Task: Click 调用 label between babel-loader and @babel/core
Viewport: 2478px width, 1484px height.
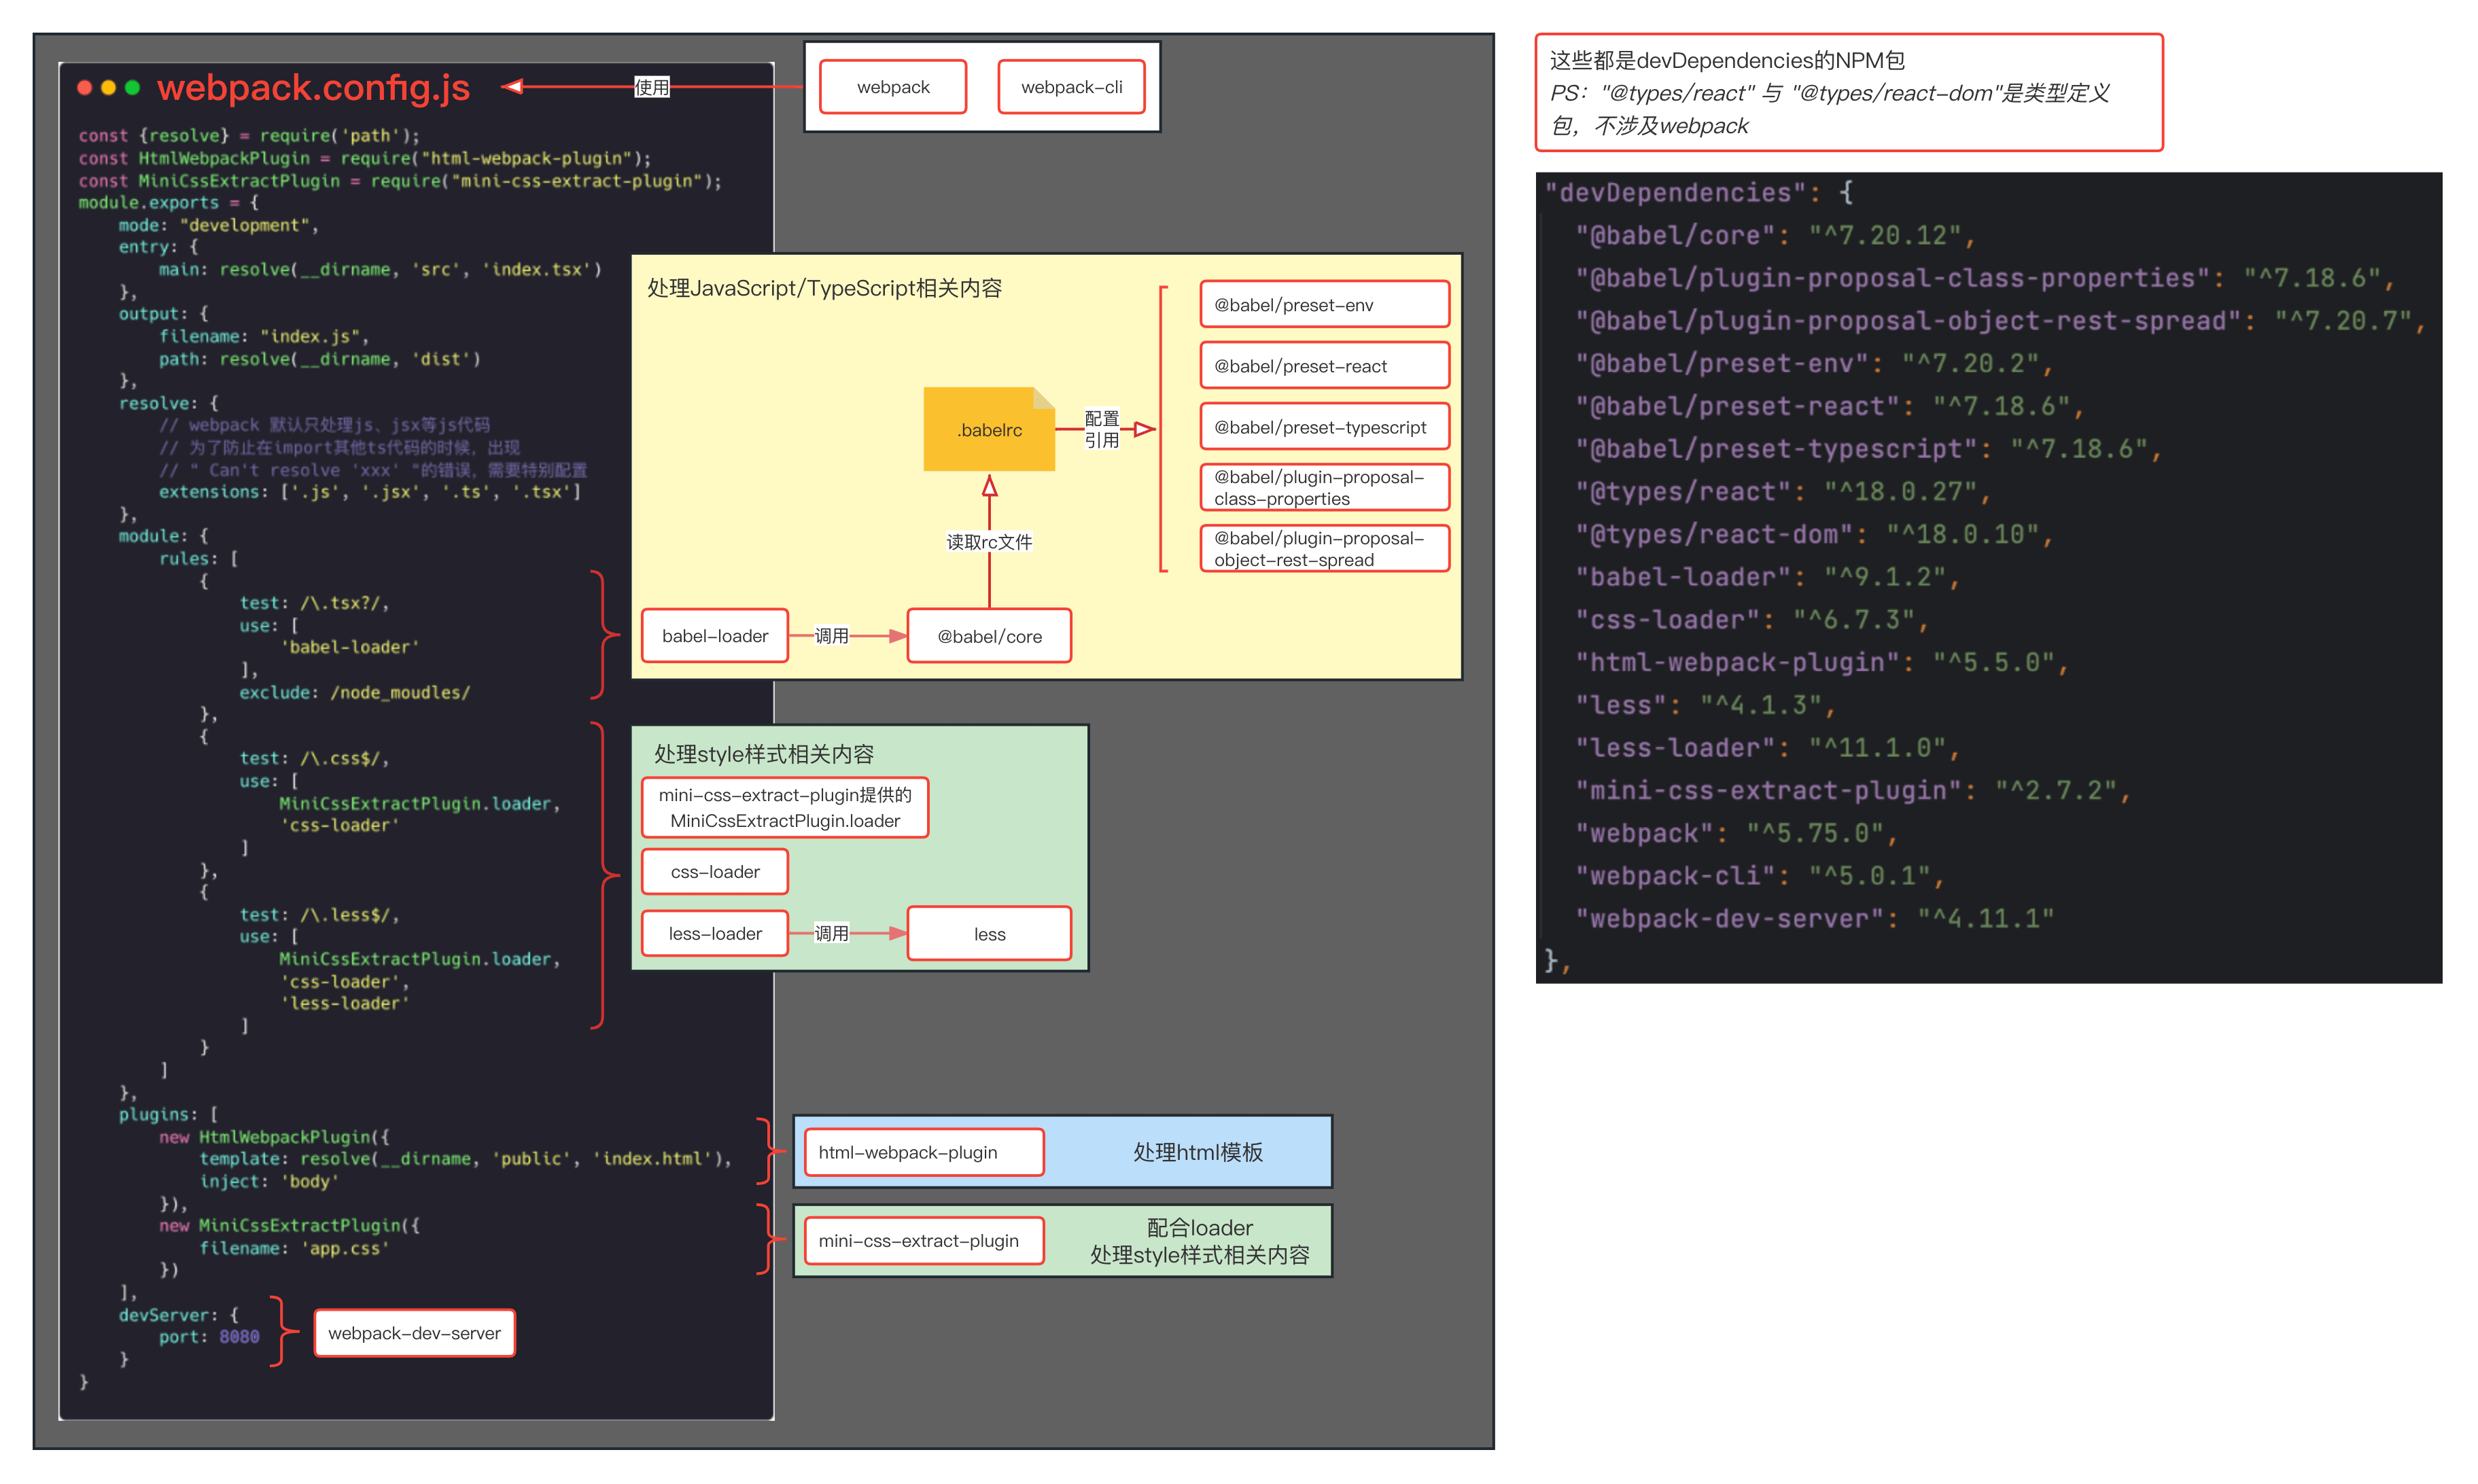Action: (831, 636)
